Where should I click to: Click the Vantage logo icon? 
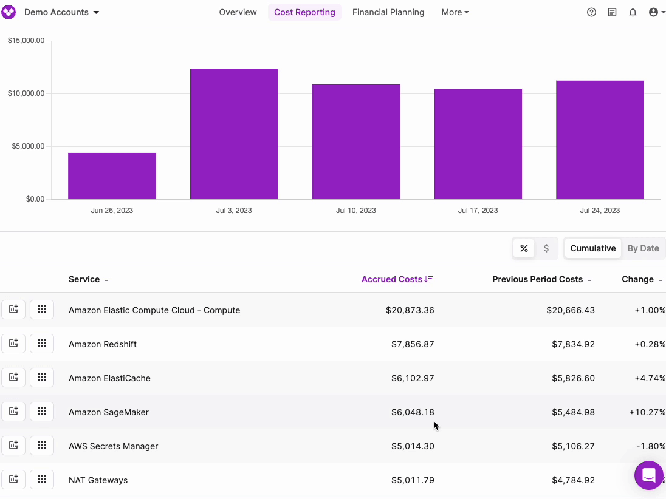click(x=9, y=12)
